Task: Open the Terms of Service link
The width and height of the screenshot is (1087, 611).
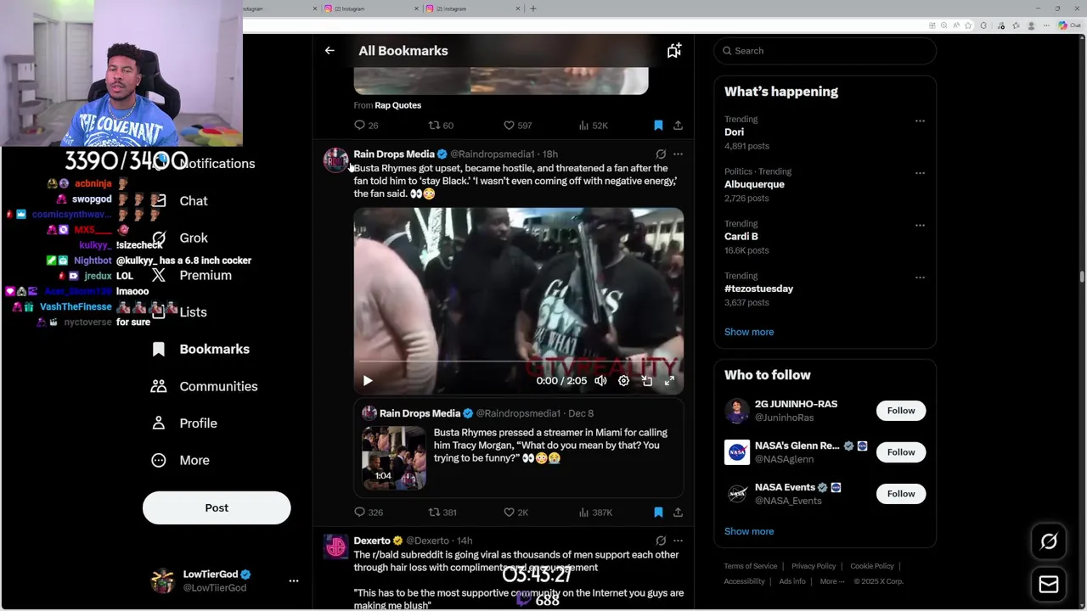Action: coord(751,566)
